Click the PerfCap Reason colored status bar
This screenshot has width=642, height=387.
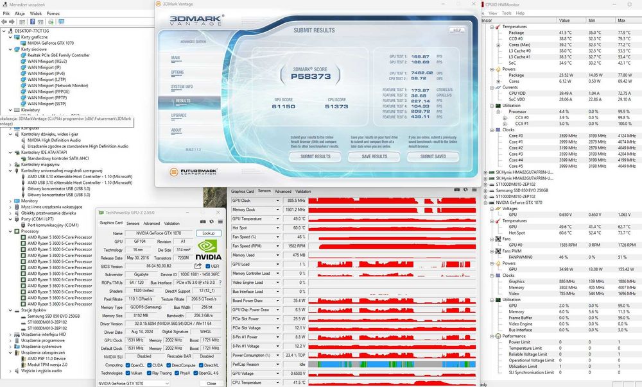click(x=392, y=364)
